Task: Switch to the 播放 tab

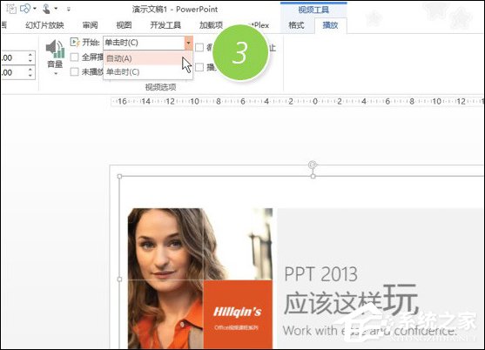Action: tap(330, 25)
